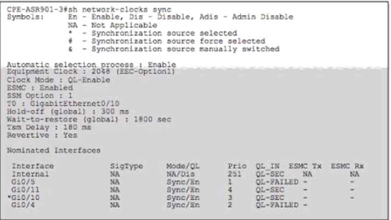
Task: Click the 'ESMC : Enabled' line
Action: coord(39,87)
